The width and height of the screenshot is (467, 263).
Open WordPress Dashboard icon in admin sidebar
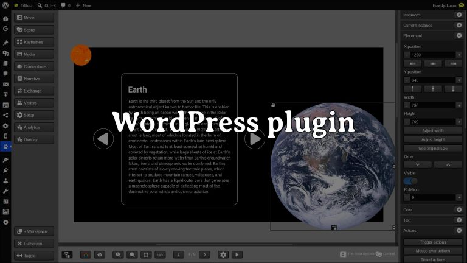(5, 18)
